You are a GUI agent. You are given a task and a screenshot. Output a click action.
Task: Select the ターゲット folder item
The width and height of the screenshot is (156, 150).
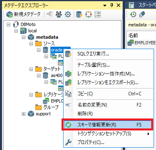click(x=52, y=69)
